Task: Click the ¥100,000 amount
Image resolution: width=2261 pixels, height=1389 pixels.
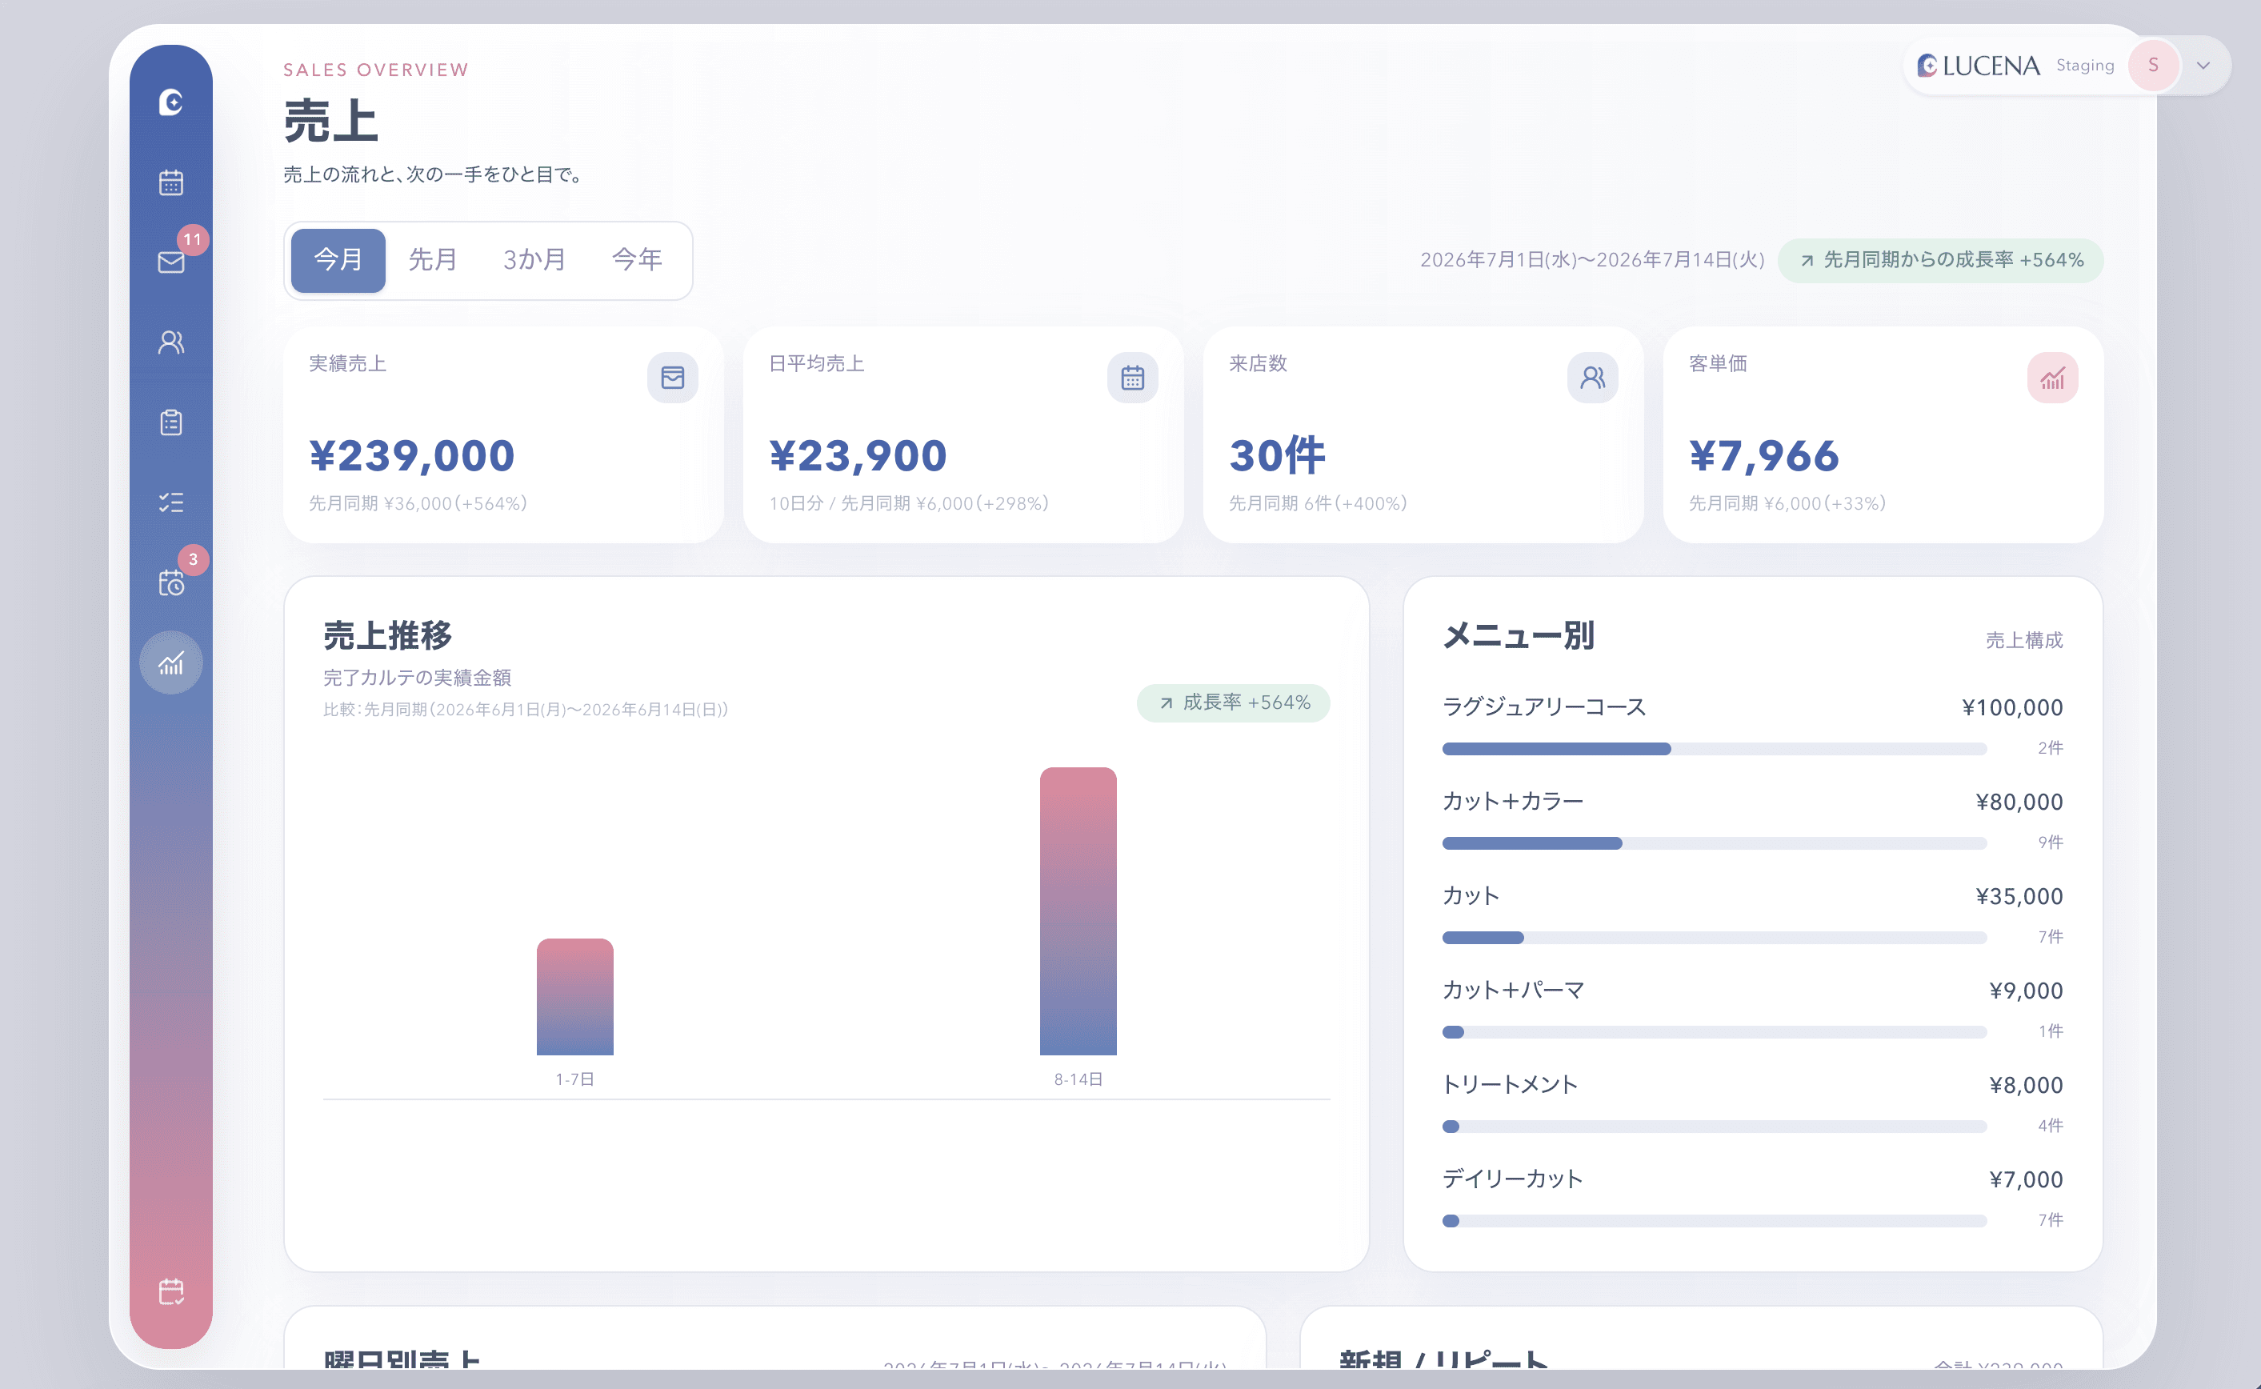Action: click(x=2012, y=707)
